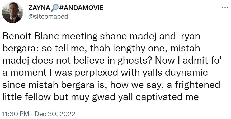231x119 pixels.
Task: Click the magnifying glass emoji in the name
Action: (53, 8)
